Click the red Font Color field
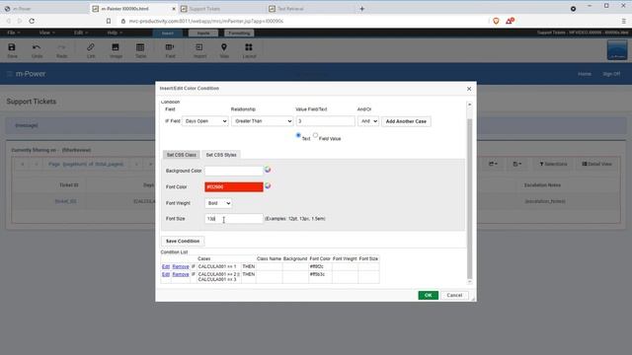The height and width of the screenshot is (355, 632). click(x=234, y=186)
